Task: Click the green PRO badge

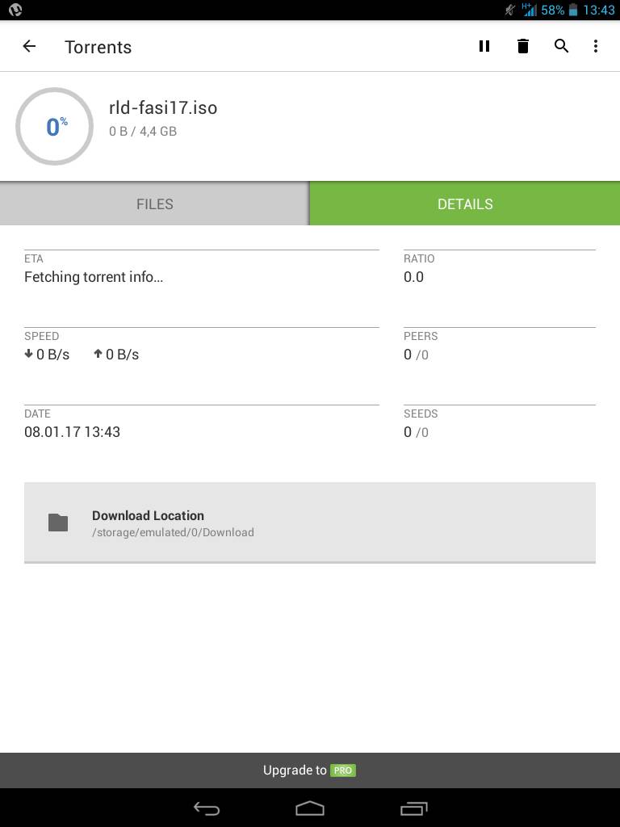Action: 343,770
